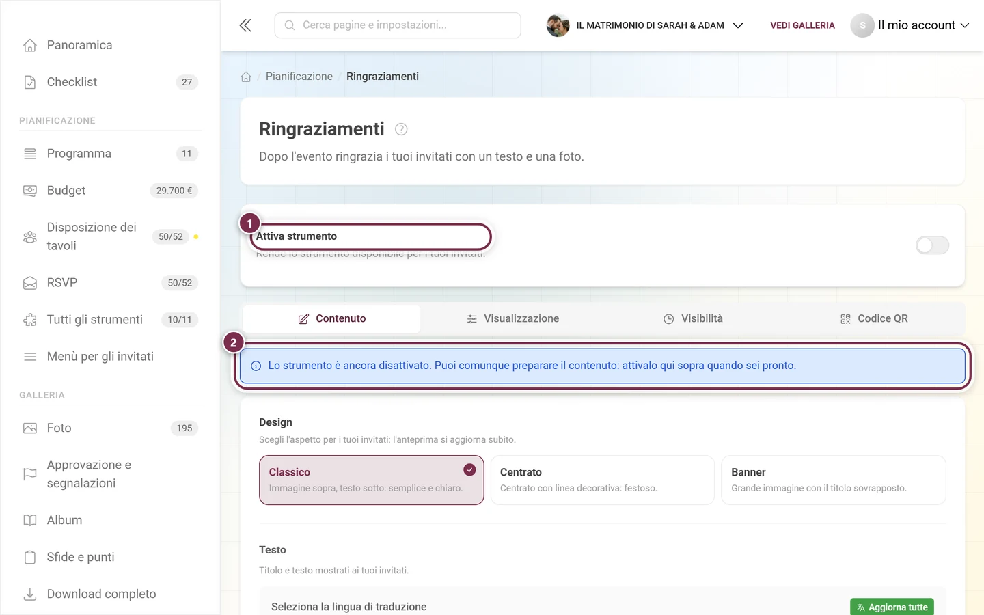Select the Centrato design option
984x615 pixels.
coord(603,480)
